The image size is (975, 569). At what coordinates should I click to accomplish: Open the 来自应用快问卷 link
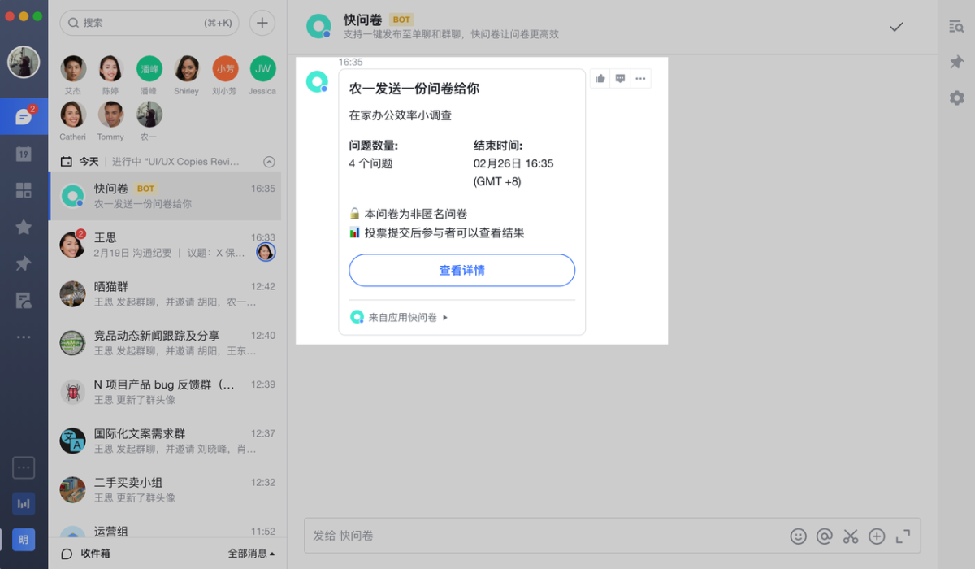click(399, 317)
